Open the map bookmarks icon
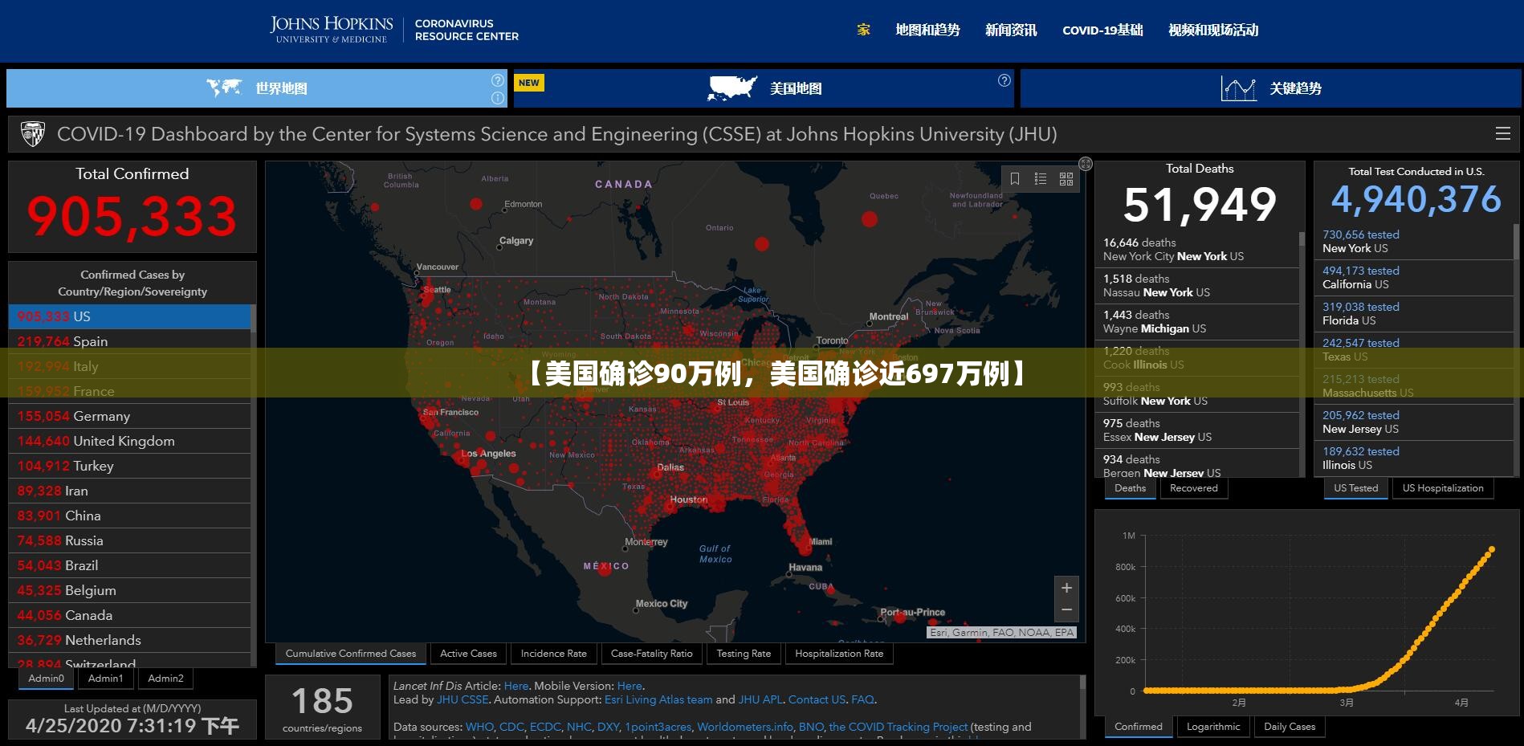Screen dimensions: 1524x746 coord(1015,179)
